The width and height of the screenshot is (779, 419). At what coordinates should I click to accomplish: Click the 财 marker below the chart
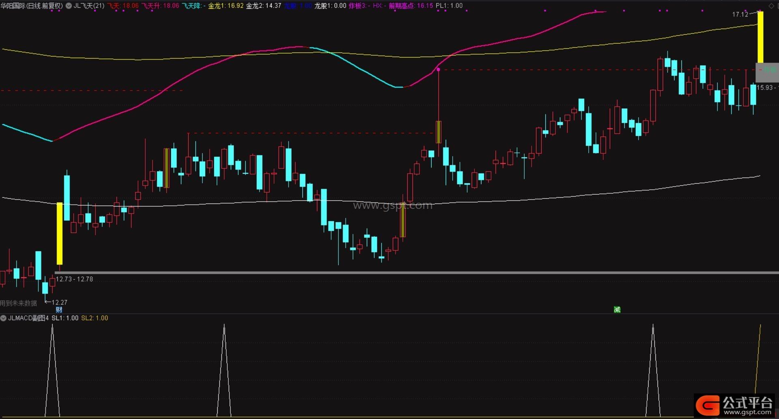click(59, 310)
